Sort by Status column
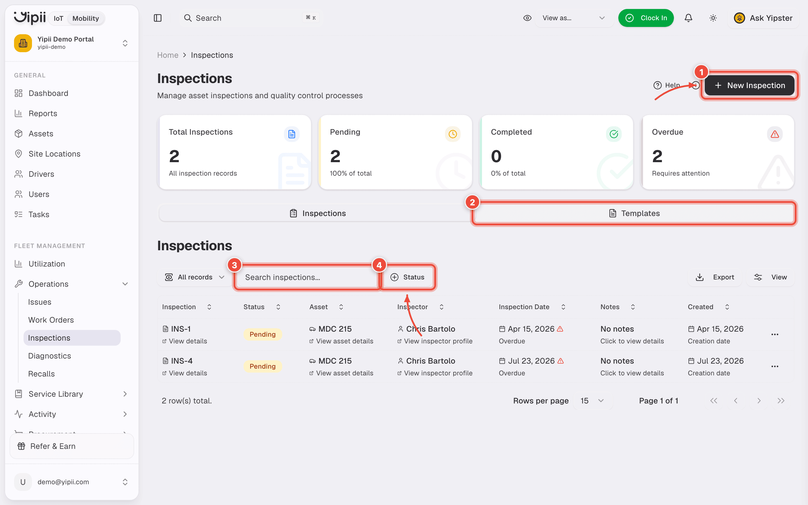Image resolution: width=808 pixels, height=505 pixels. pos(262,307)
